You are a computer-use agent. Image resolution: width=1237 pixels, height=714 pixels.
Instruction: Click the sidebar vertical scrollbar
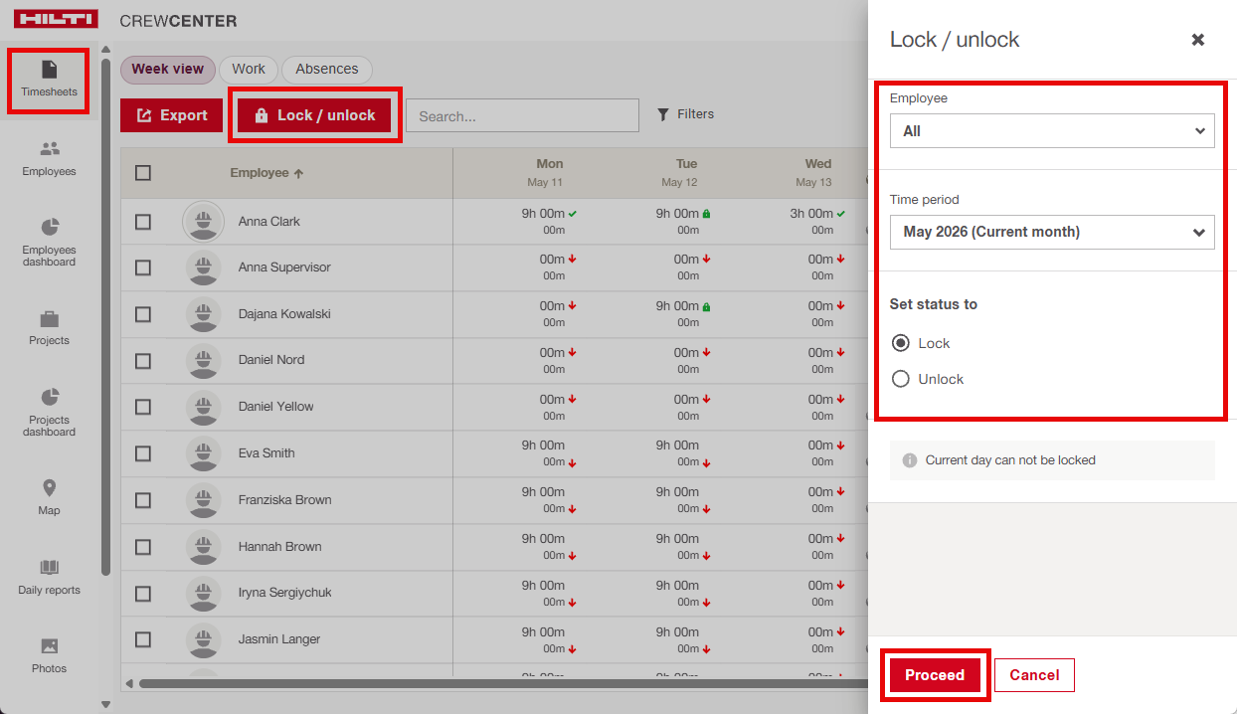105,316
